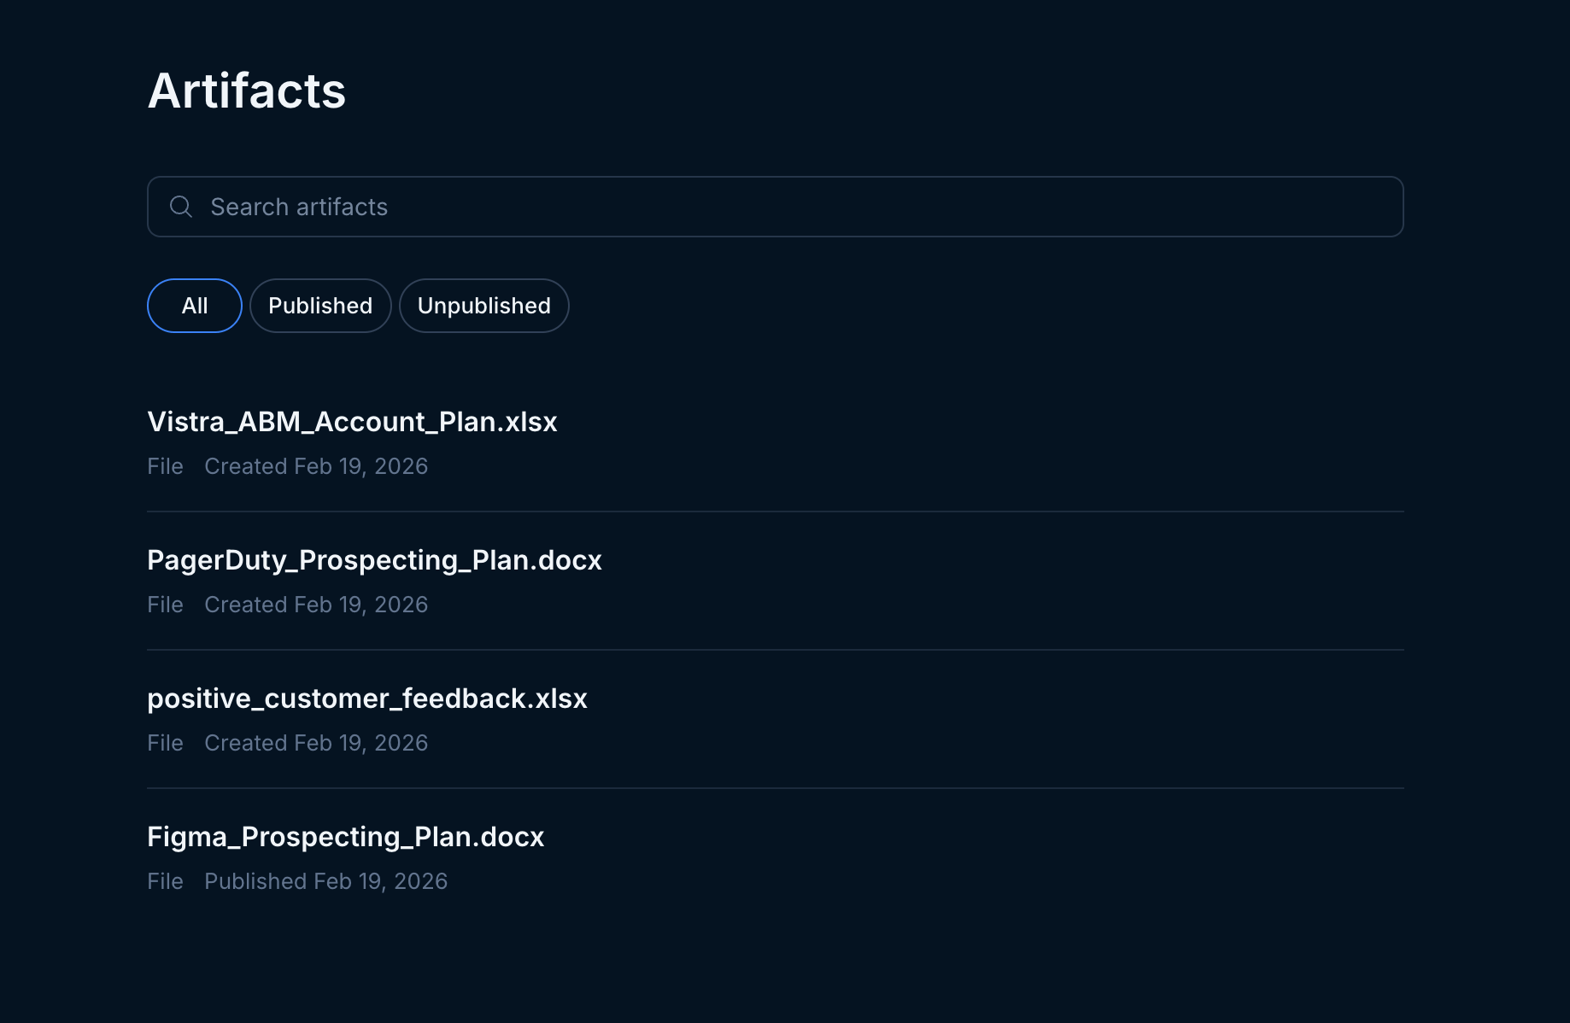This screenshot has width=1570, height=1023.
Task: Click the Published Feb 19, 2026 text
Action: [x=325, y=881]
